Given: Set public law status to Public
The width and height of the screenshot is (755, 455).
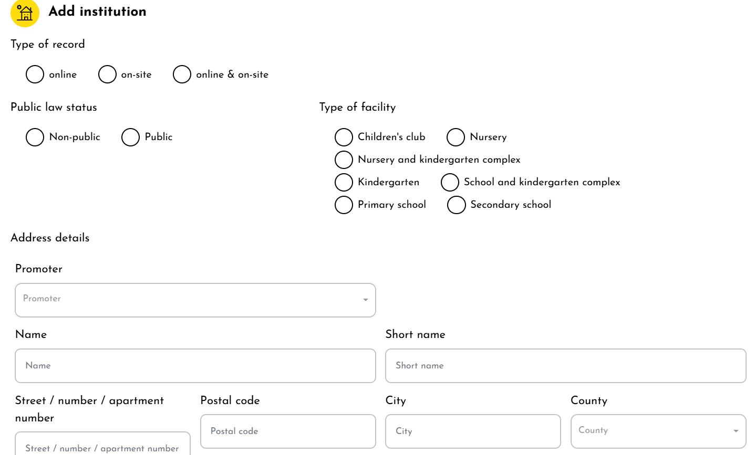Looking at the screenshot, I should point(130,137).
